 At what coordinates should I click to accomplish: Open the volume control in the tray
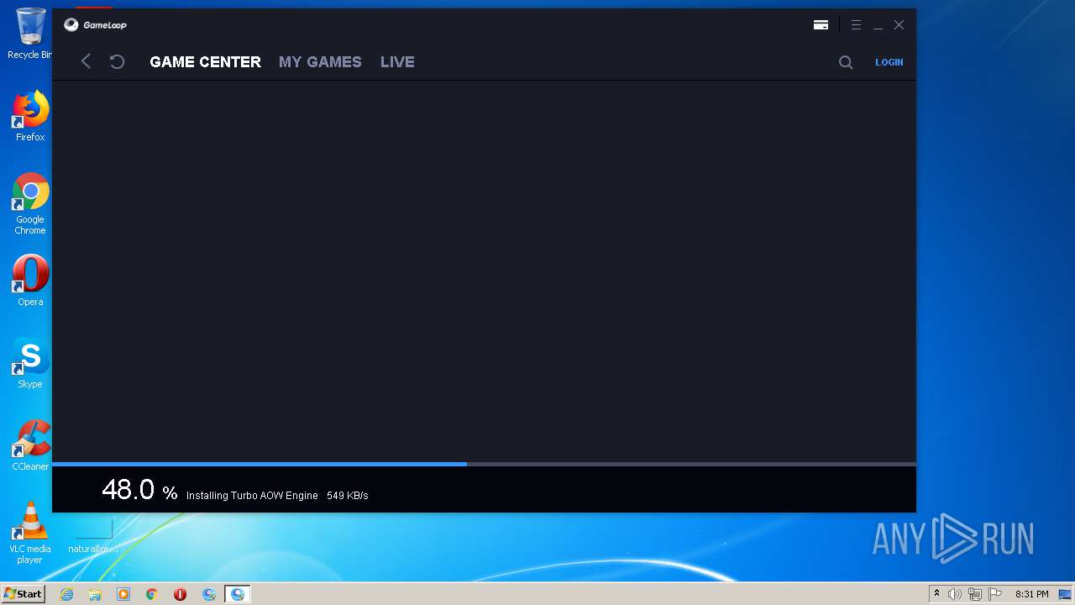tap(955, 594)
